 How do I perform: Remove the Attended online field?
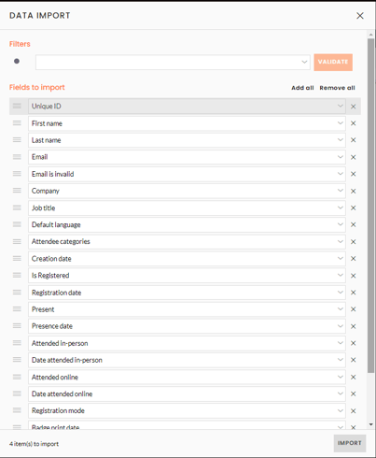tap(354, 377)
